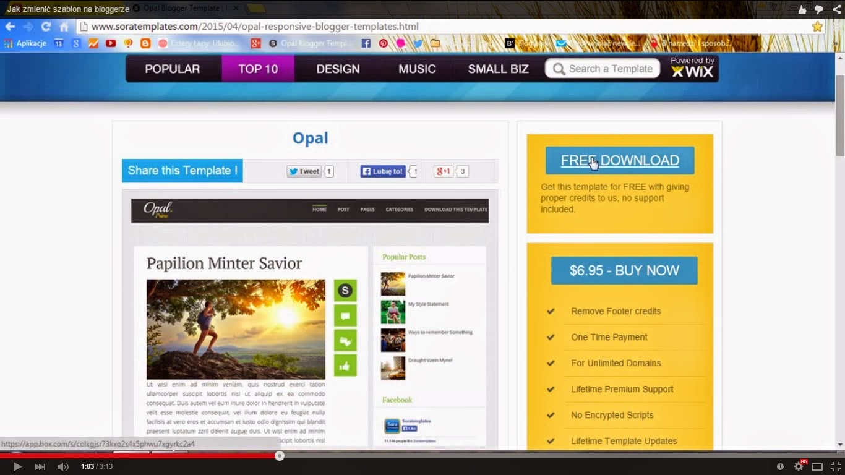Play the YouTube video
Screen dimensions: 845x475
tap(17, 467)
